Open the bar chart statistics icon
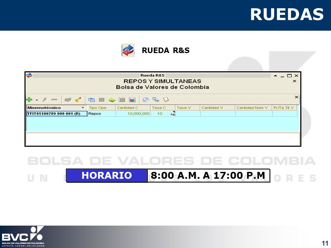This screenshot has width=331, height=248. pos(132,100)
